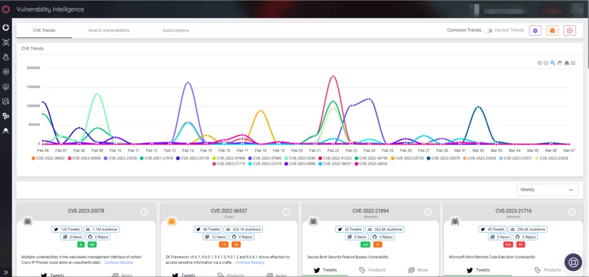The height and width of the screenshot is (277, 589).
Task: Select the chart magnifier selection-zoom tool
Action: 553,63
